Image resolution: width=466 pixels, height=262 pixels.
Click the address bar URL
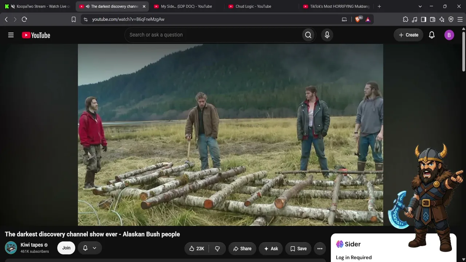[128, 19]
